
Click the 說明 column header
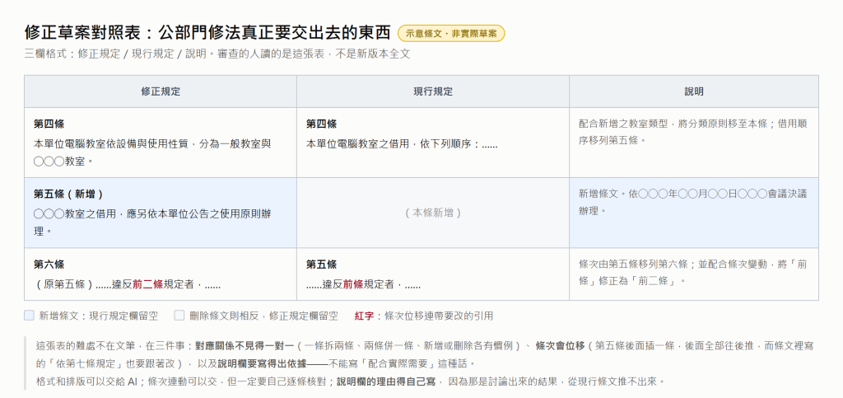[x=694, y=91]
